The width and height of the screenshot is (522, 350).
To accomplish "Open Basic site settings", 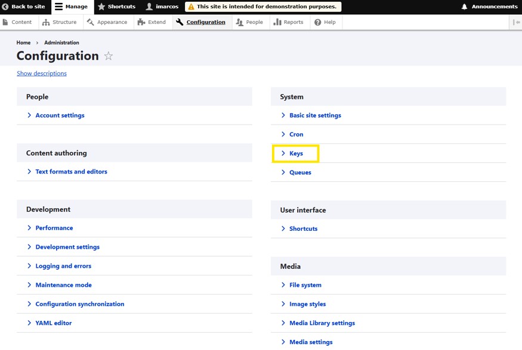I will (x=315, y=115).
